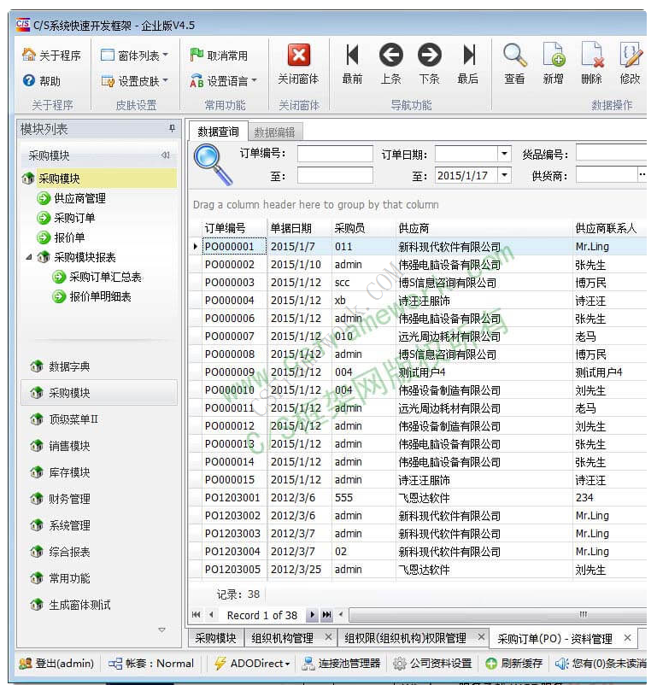Open 连接池管理器 from status bar
This screenshot has height=685, width=657.
tap(342, 663)
